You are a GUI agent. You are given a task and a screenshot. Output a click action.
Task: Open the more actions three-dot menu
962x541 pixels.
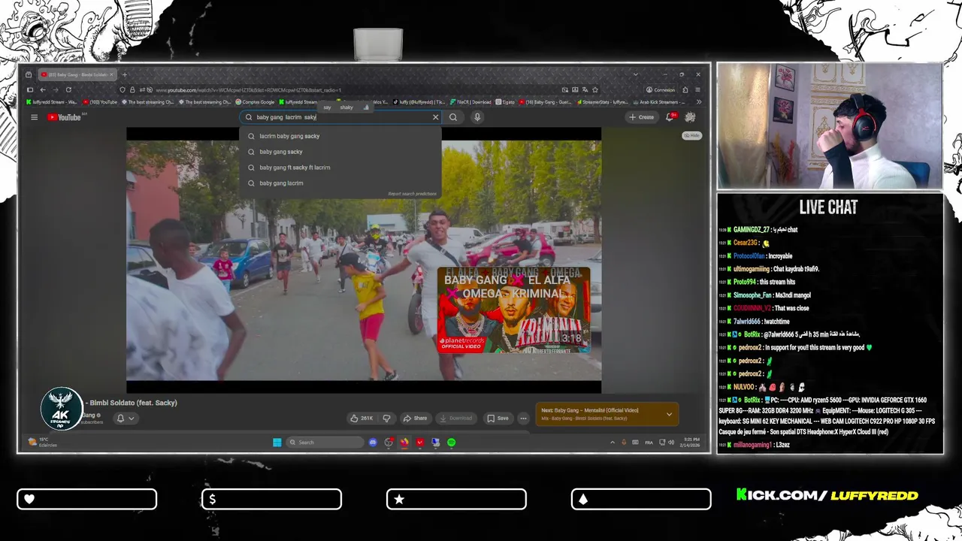coord(523,419)
